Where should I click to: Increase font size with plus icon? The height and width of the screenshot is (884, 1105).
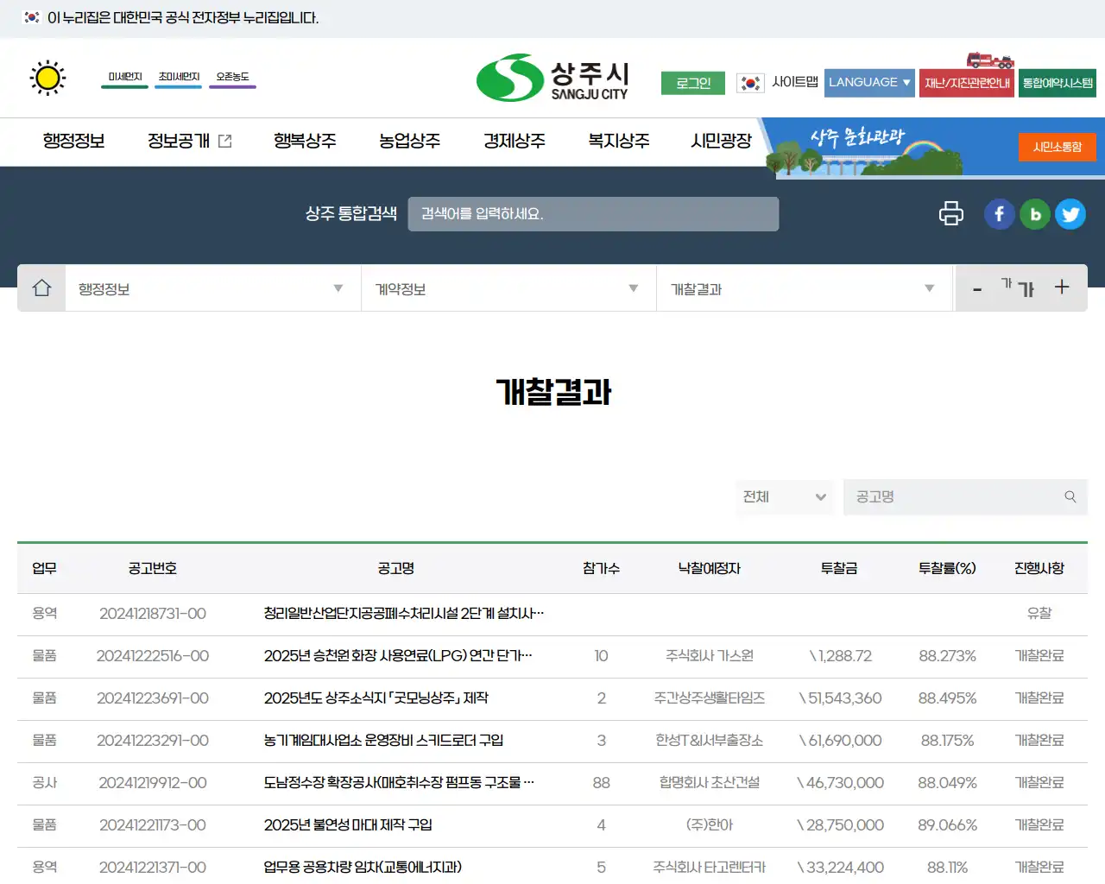click(x=1062, y=287)
